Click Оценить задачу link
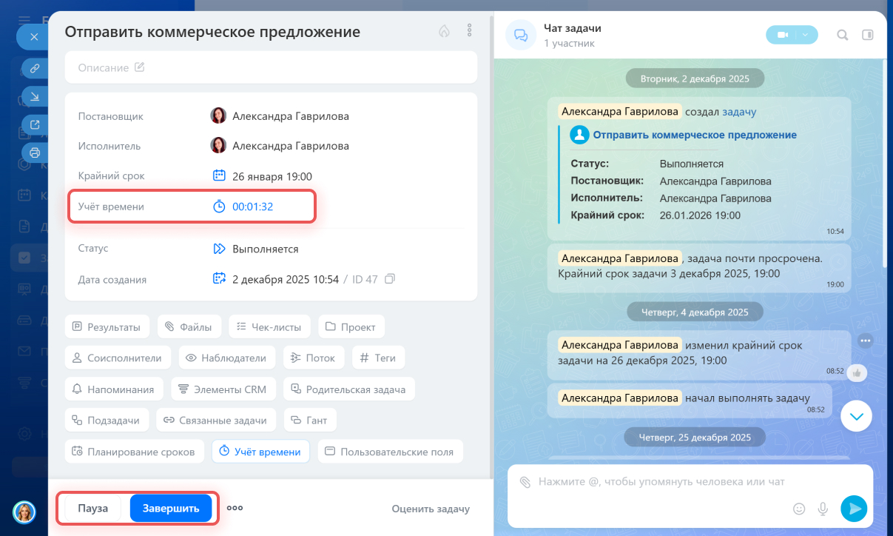The image size is (893, 536). coord(431,509)
